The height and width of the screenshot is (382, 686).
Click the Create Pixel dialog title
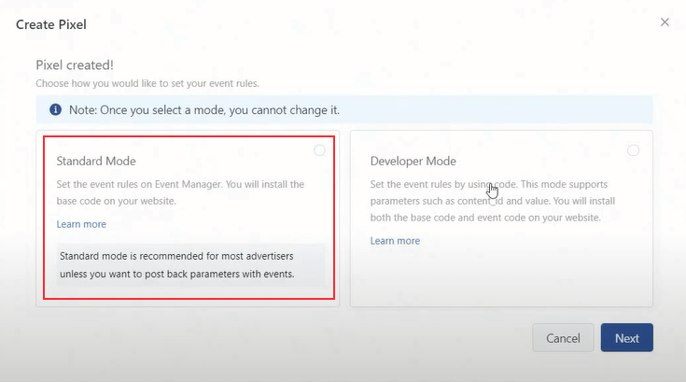coord(51,24)
